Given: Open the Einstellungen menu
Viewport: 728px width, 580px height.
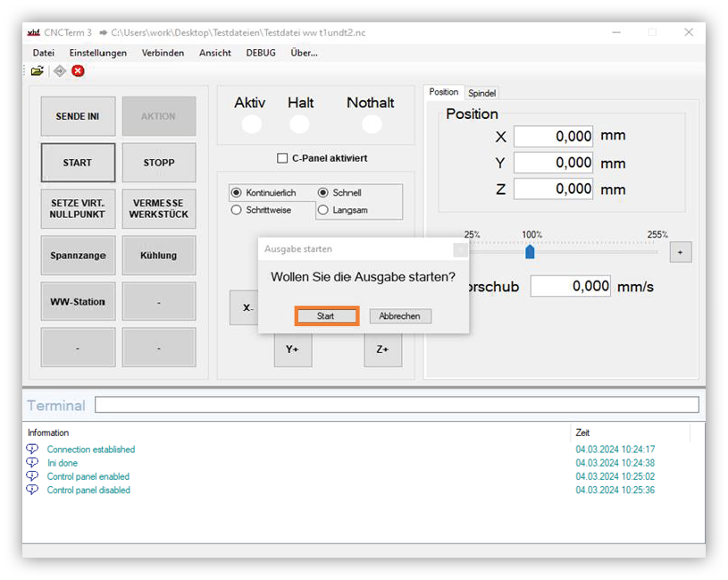Looking at the screenshot, I should point(98,53).
